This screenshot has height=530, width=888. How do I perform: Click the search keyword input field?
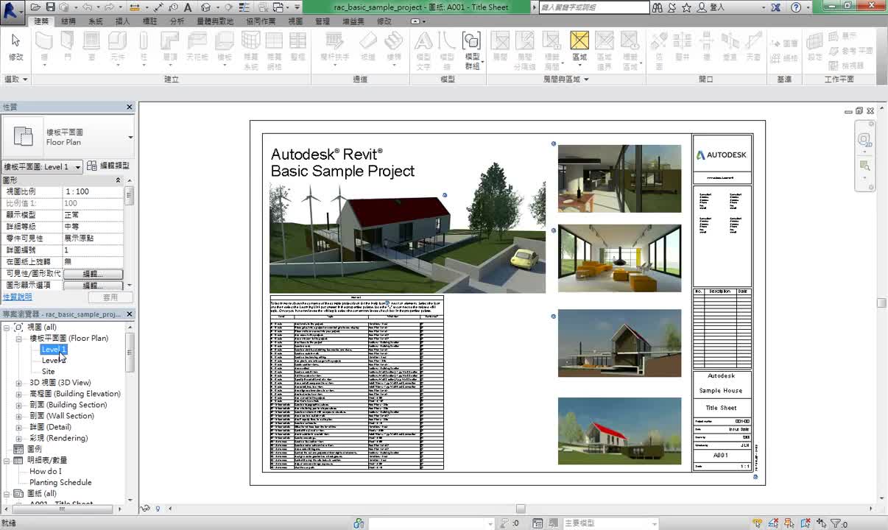pyautogui.click(x=593, y=7)
